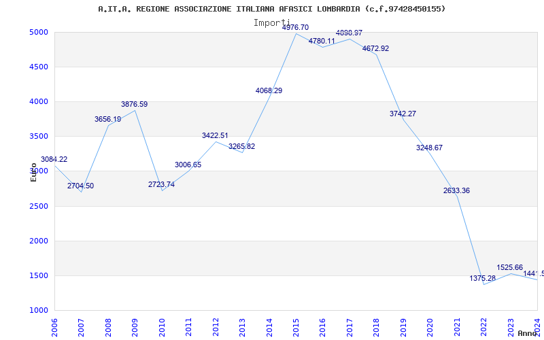Click the data label 3742.27
Image resolution: width=544 pixels, height=340 pixels.
[x=403, y=114]
